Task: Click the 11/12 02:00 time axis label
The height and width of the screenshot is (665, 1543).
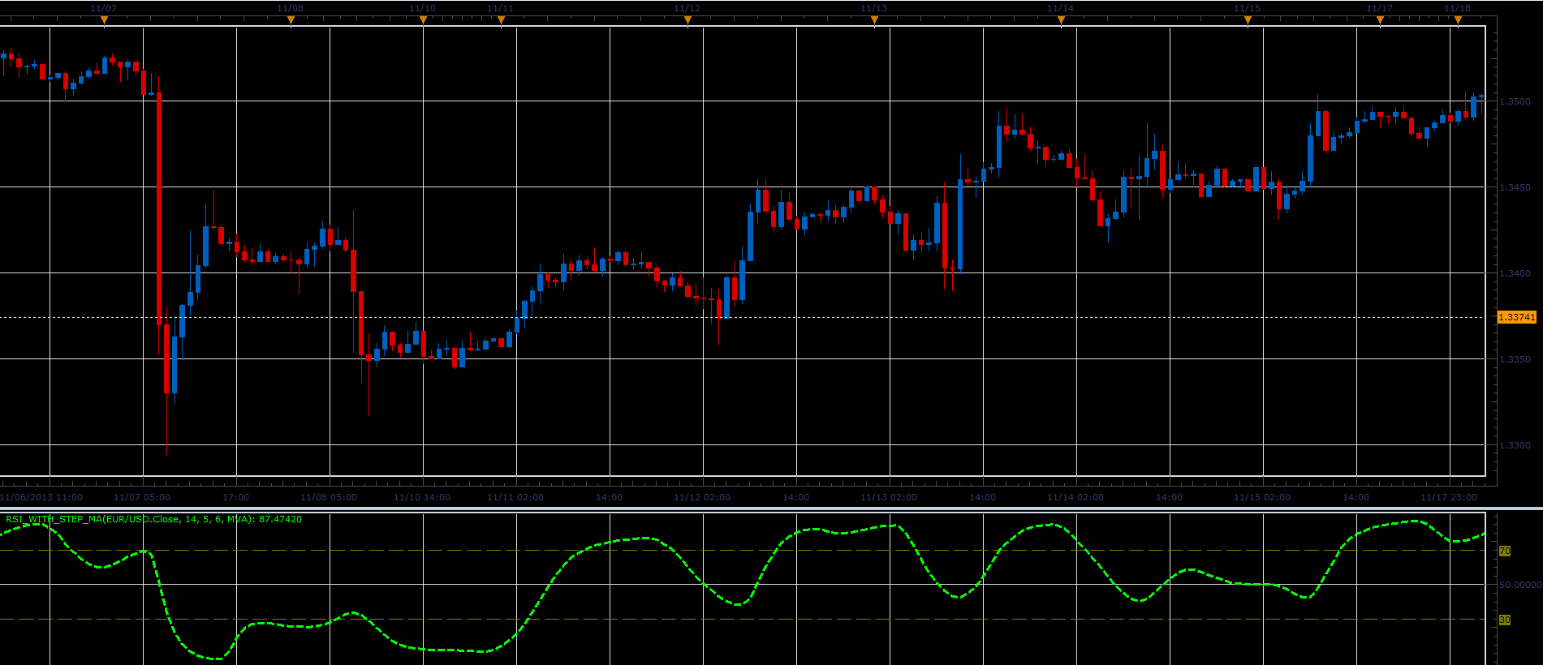Action: pyautogui.click(x=702, y=497)
